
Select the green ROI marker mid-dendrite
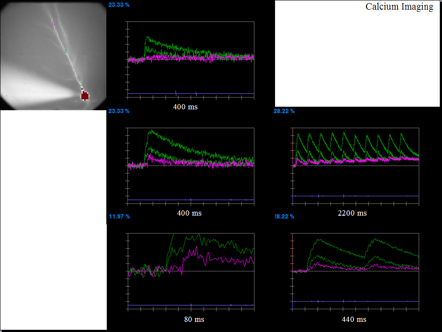click(65, 51)
